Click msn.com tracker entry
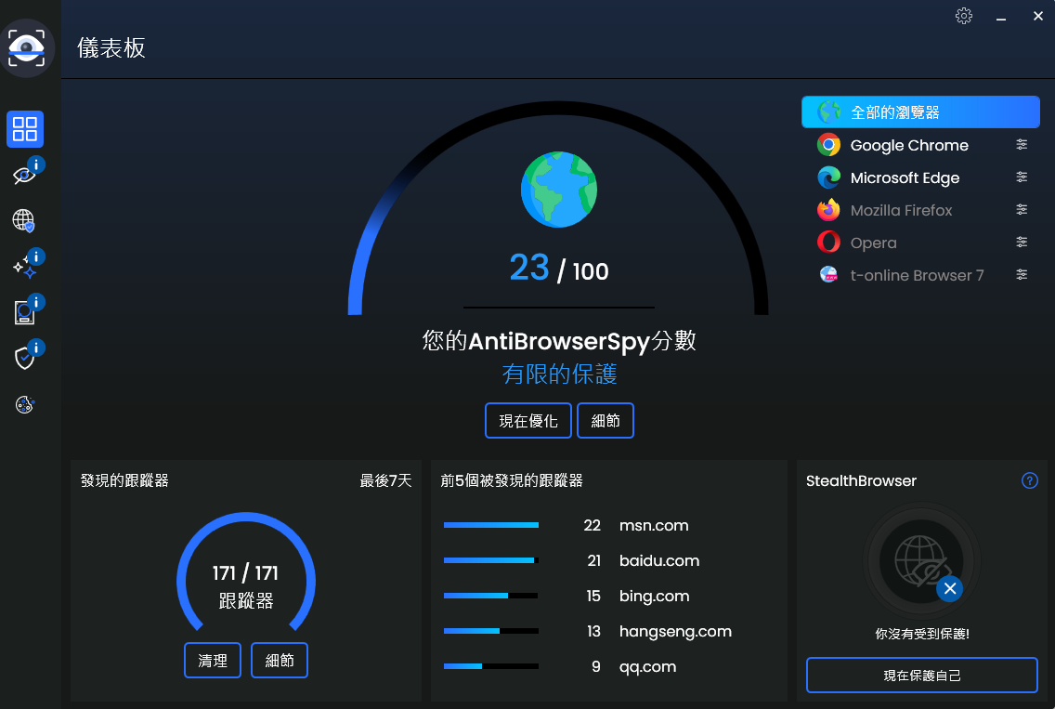The image size is (1055, 709). 654,525
